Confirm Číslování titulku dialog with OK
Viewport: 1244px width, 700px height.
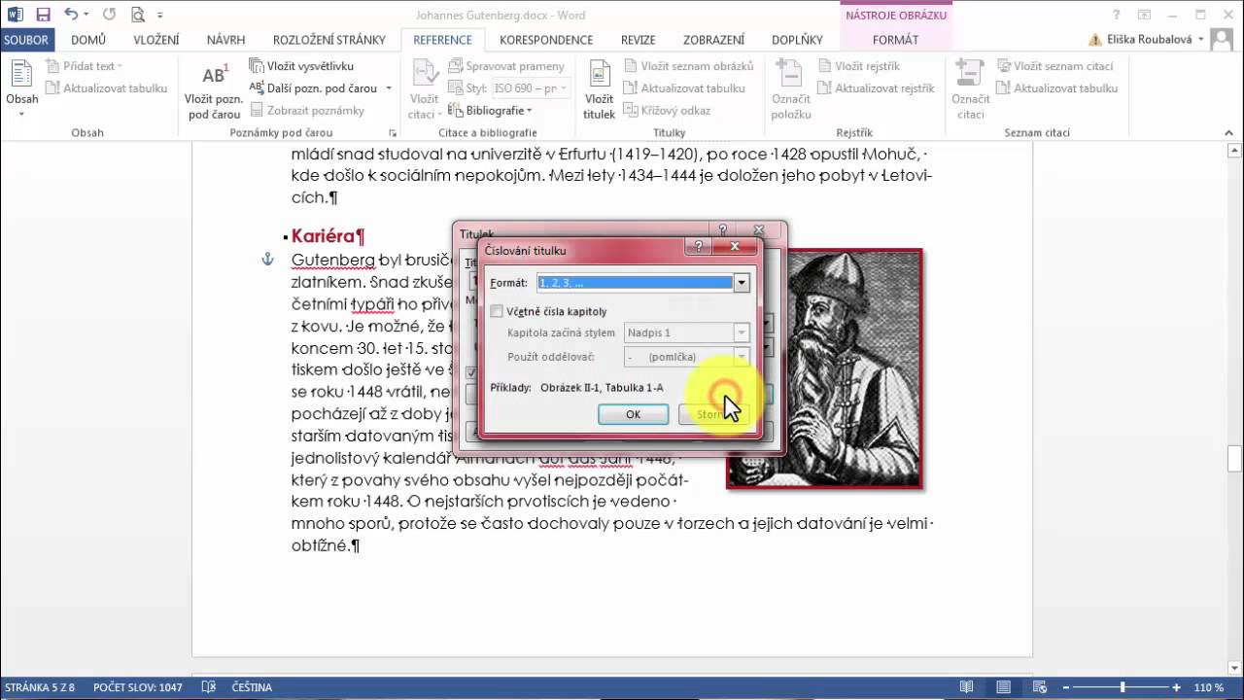(633, 414)
